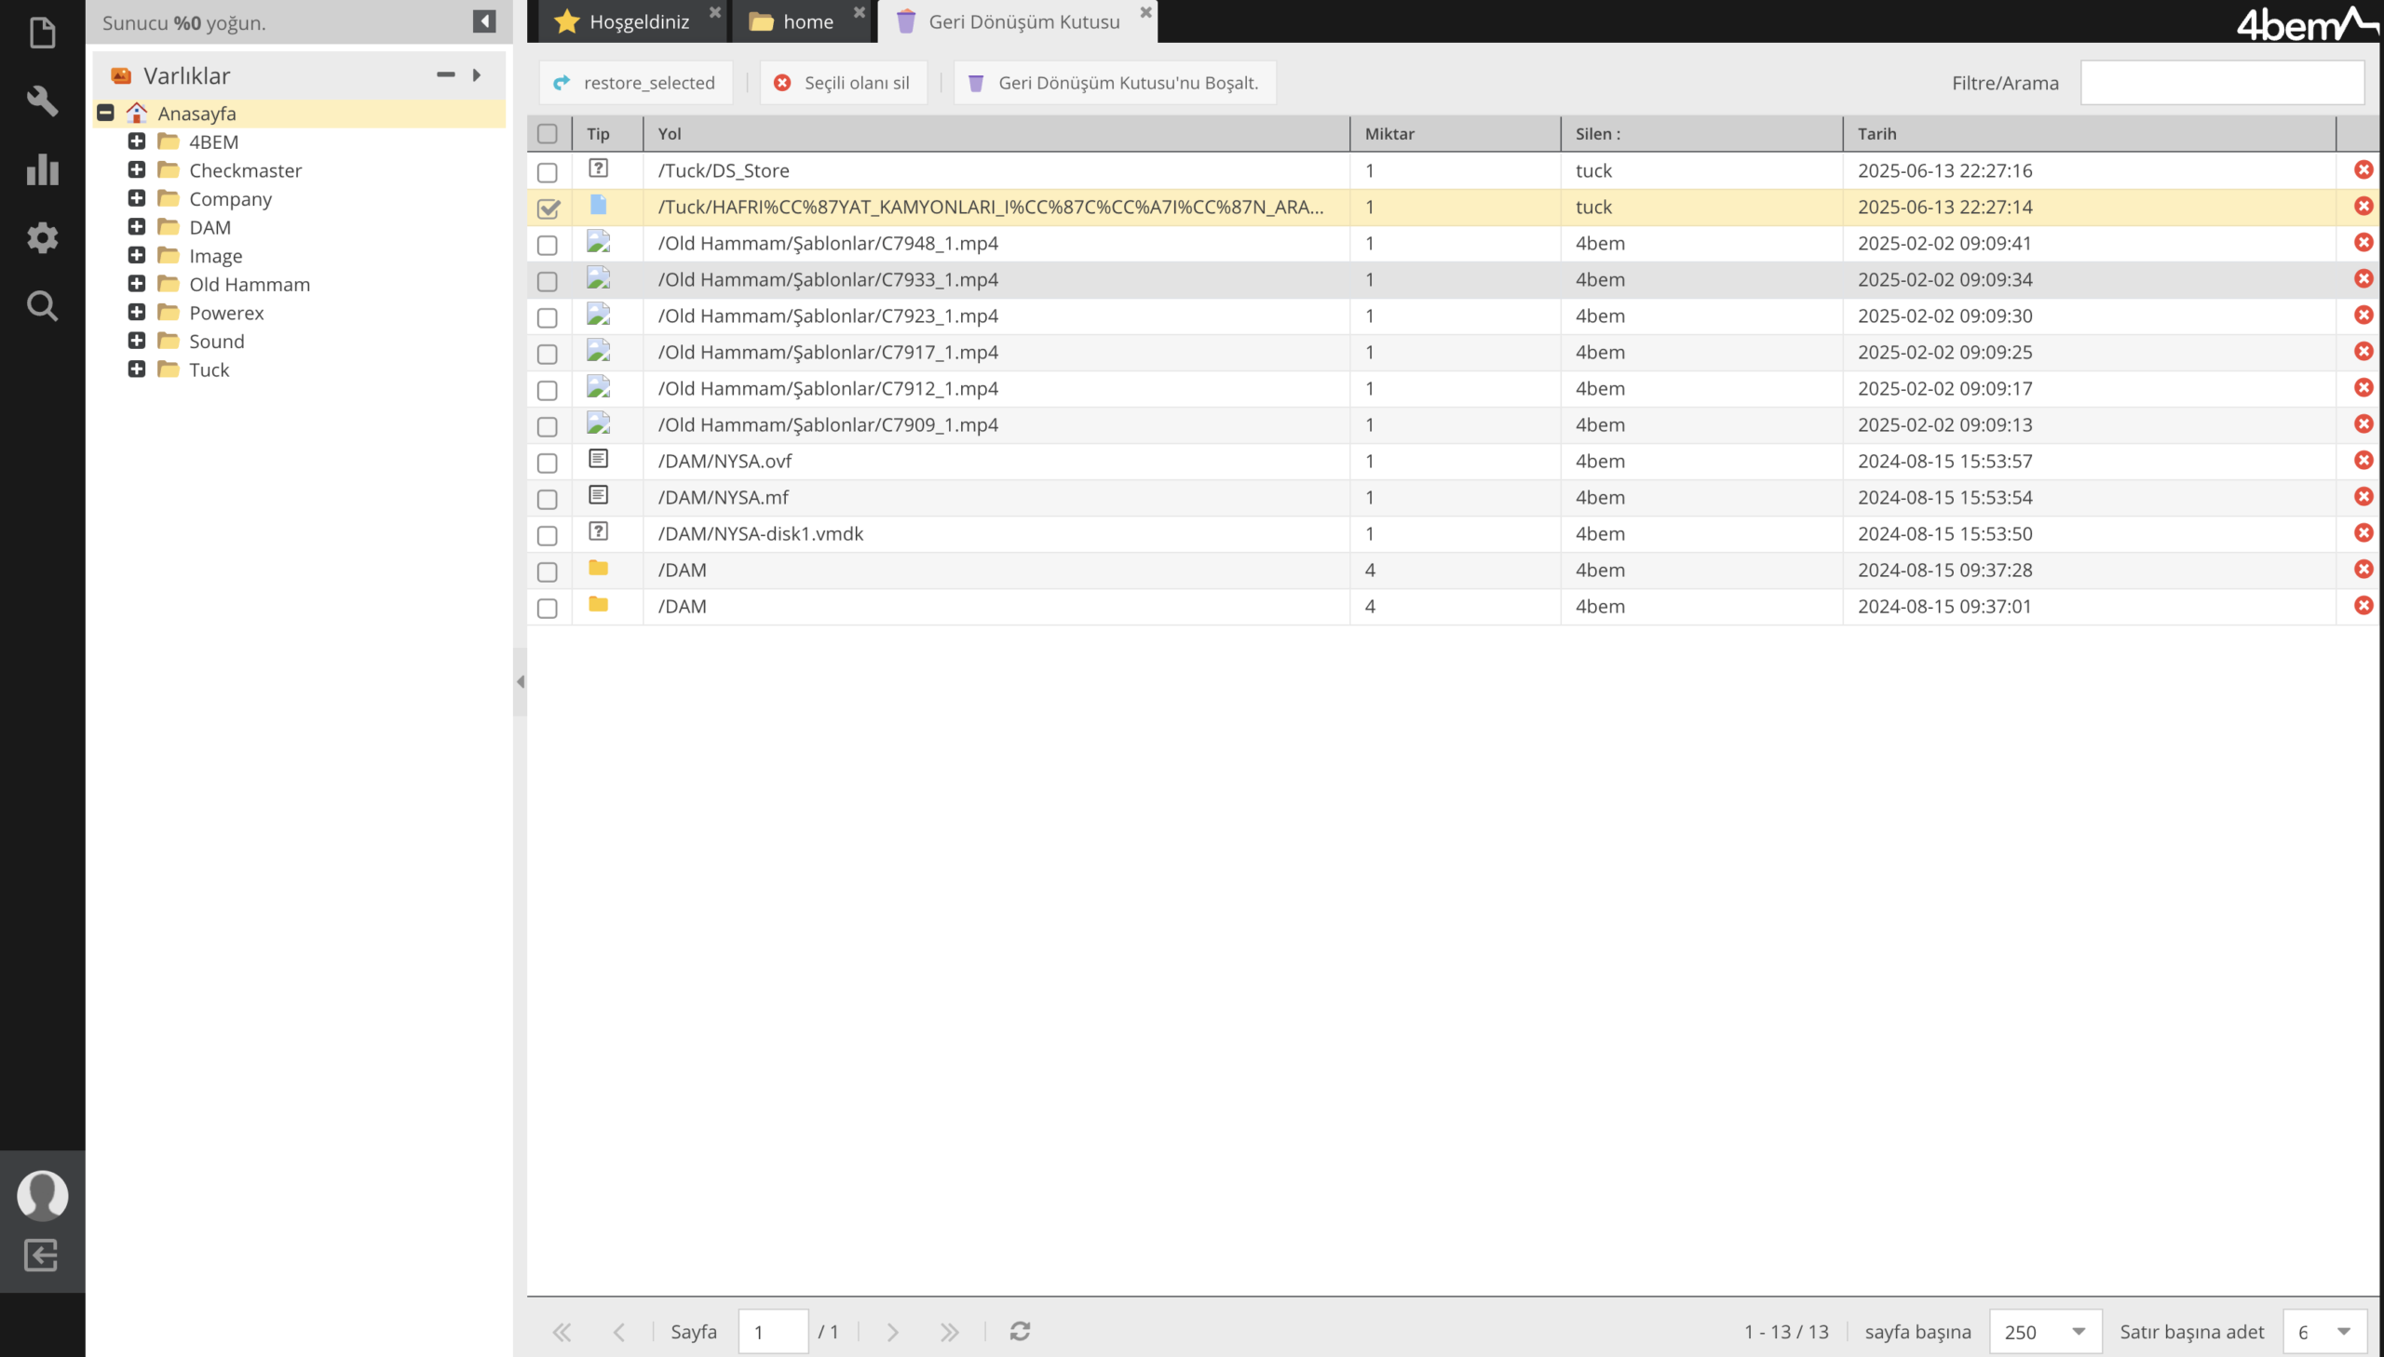This screenshot has width=2384, height=1357.
Task: Expand the Varlıklar panel right arrow
Action: (x=477, y=74)
